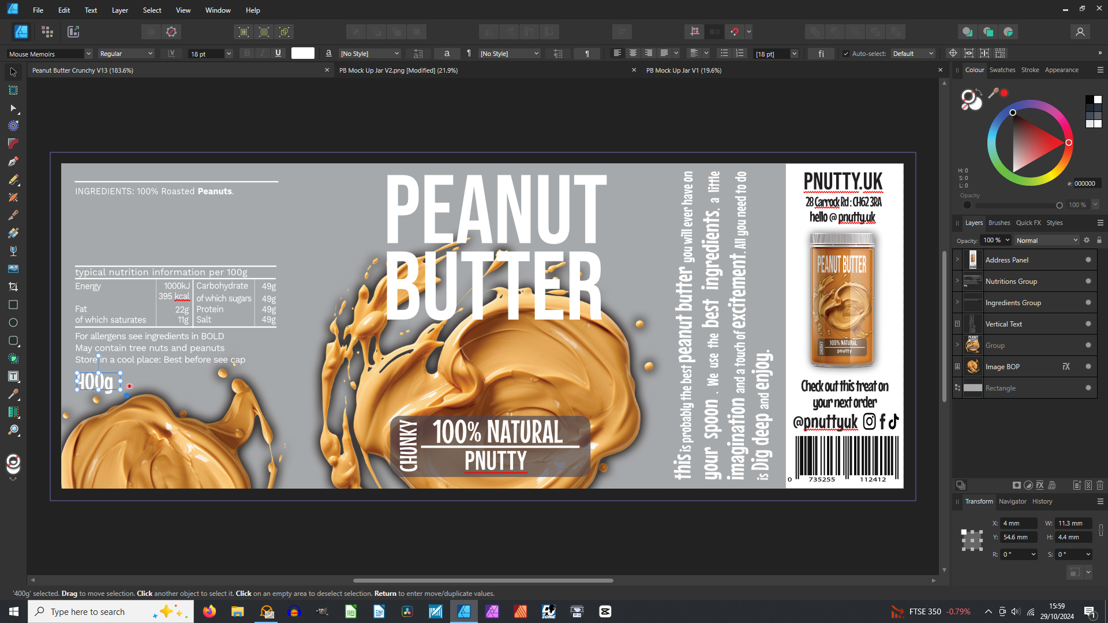Screen dimensions: 1108x623
Task: Hide the Ingredients Group layer
Action: pos(1088,303)
